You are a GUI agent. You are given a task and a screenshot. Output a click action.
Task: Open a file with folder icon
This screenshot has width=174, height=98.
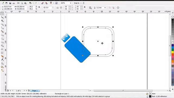tap(7, 3)
